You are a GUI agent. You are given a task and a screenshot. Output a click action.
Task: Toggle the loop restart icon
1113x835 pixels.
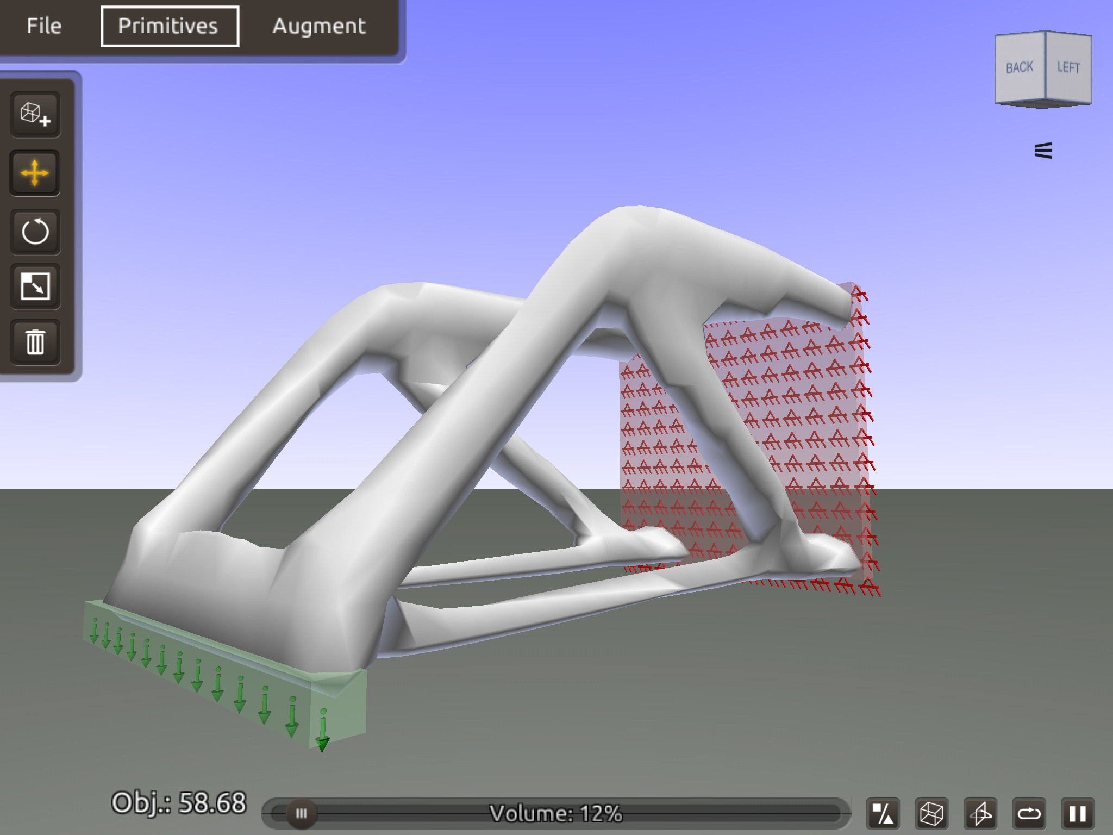(1029, 814)
